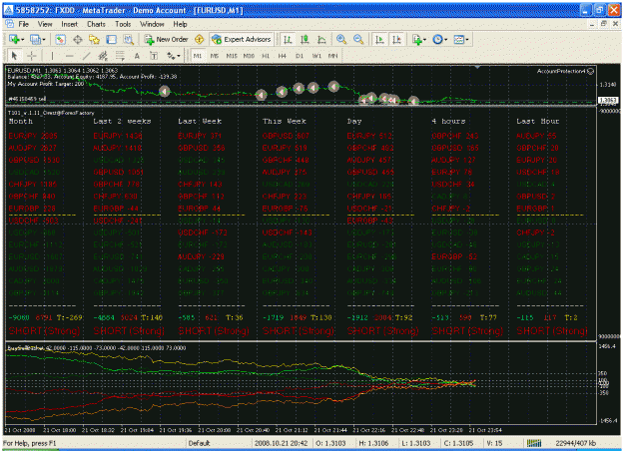This screenshot has width=624, height=451.
Task: Open the Window menu
Action: coord(152,24)
